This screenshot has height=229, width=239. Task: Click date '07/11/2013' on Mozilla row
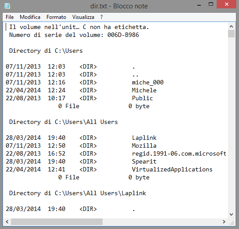(x=23, y=146)
